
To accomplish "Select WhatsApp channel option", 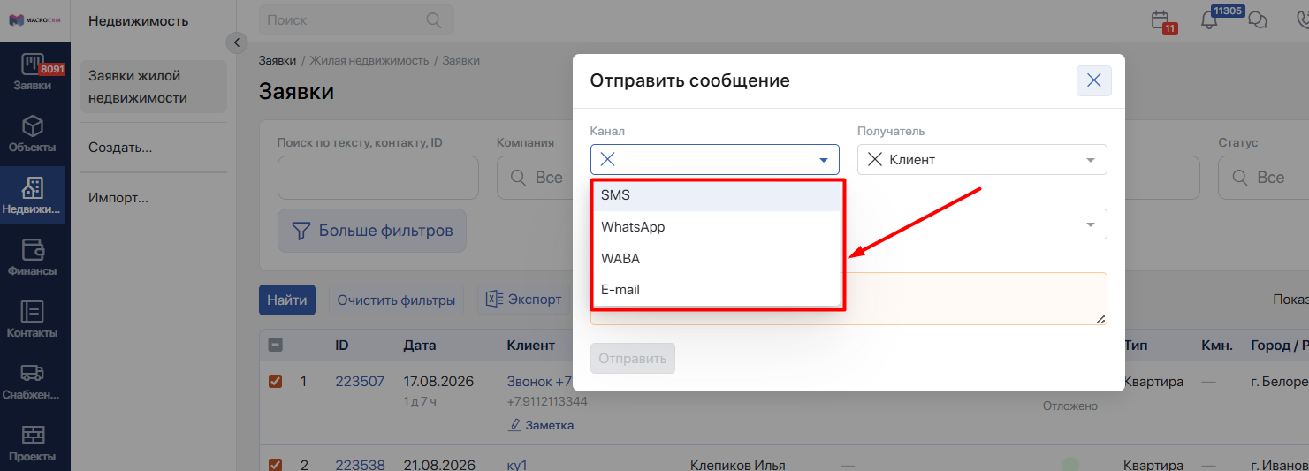I will click(716, 226).
